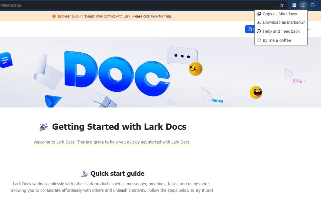321x200 pixels.
Task: Select Copy as Markdown from the menu
Action: [x=280, y=14]
